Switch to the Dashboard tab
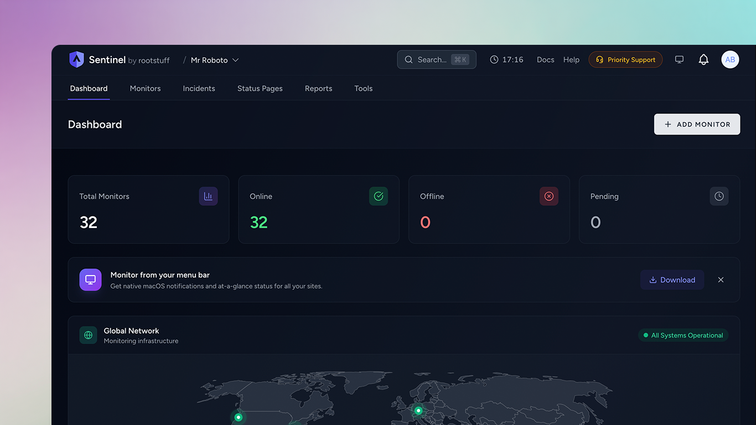This screenshot has height=425, width=756. (89, 89)
